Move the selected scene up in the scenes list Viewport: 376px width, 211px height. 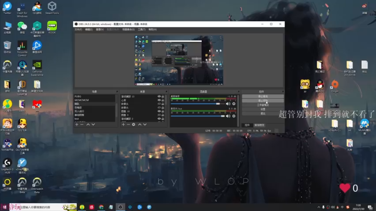tap(88, 124)
